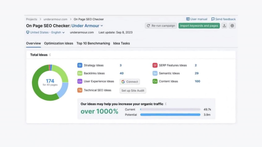Viewport: 262px width, 147px height.
Task: Click the Send feedback chat icon
Action: point(213,19)
